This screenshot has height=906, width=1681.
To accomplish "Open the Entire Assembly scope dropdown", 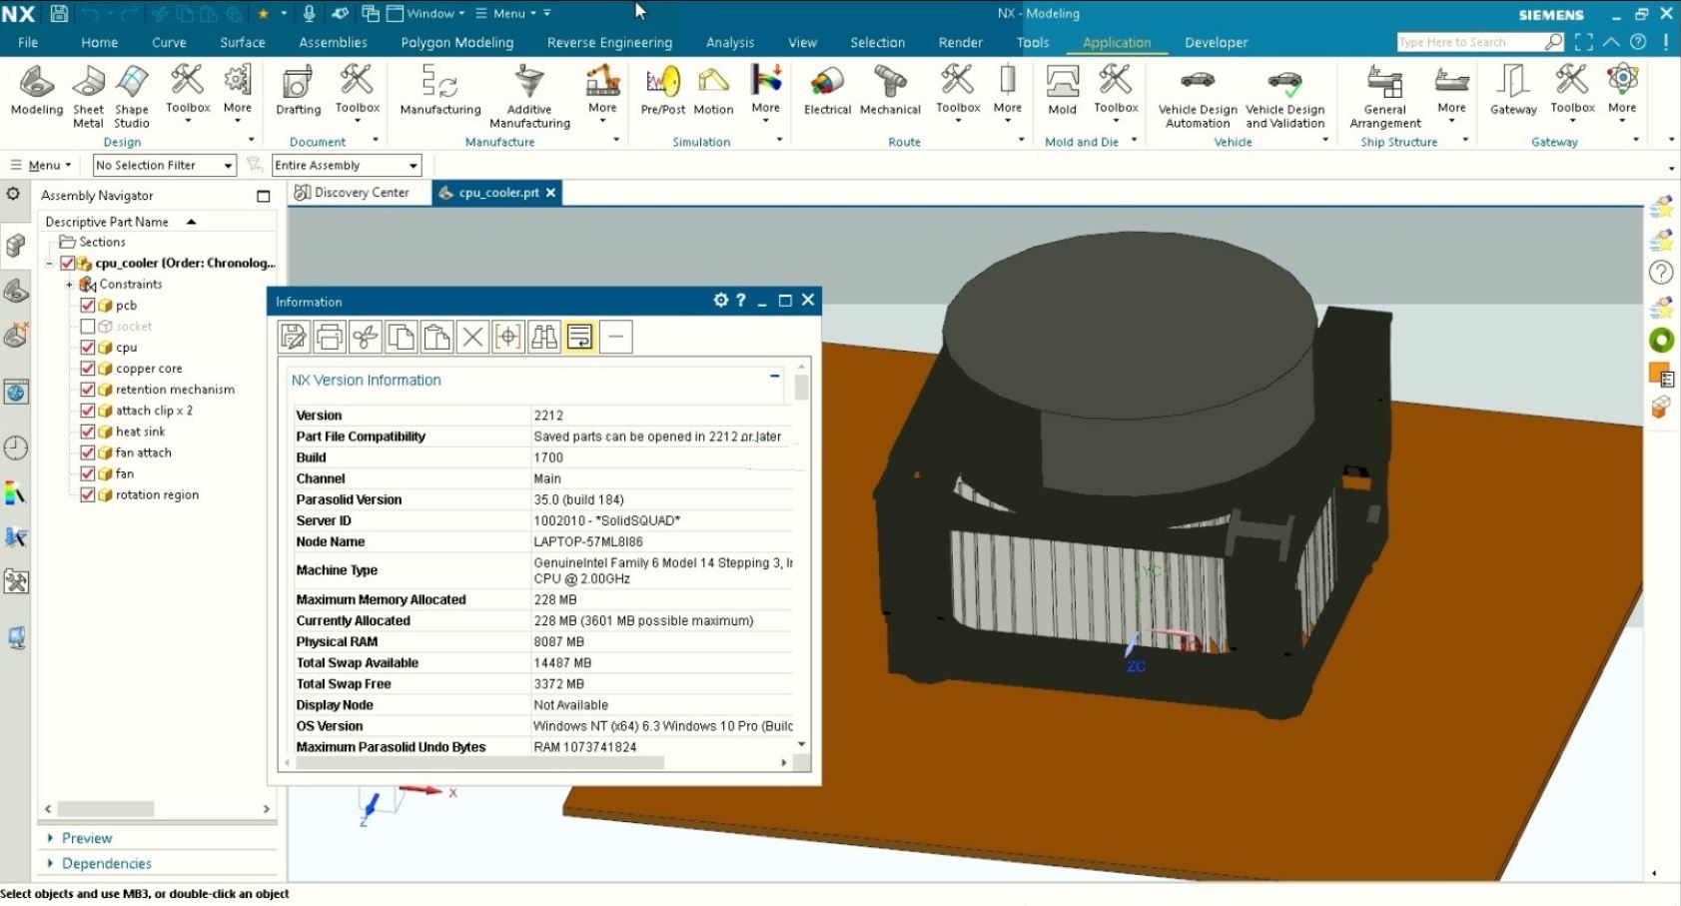I will (x=347, y=165).
